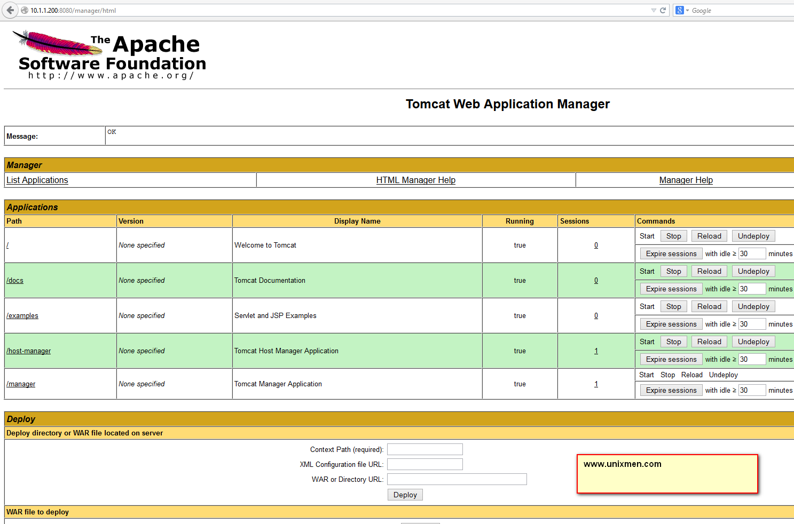Open the Google search engine icon menu
The width and height of the screenshot is (794, 524).
coord(682,10)
